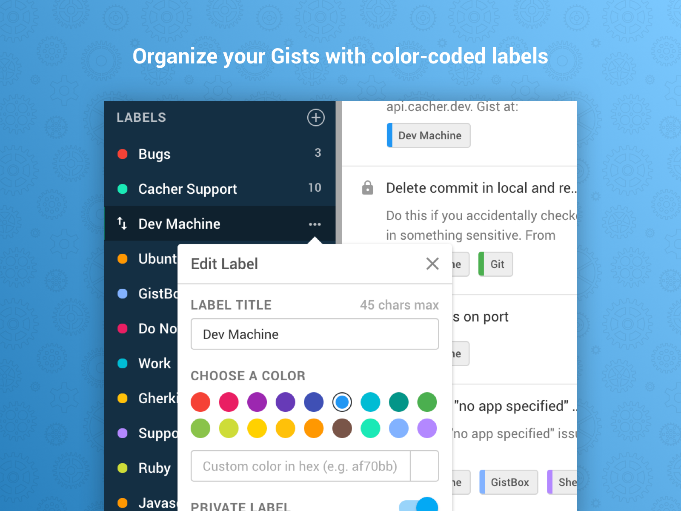Choose the green color swatch
This screenshot has width=681, height=511.
427,402
